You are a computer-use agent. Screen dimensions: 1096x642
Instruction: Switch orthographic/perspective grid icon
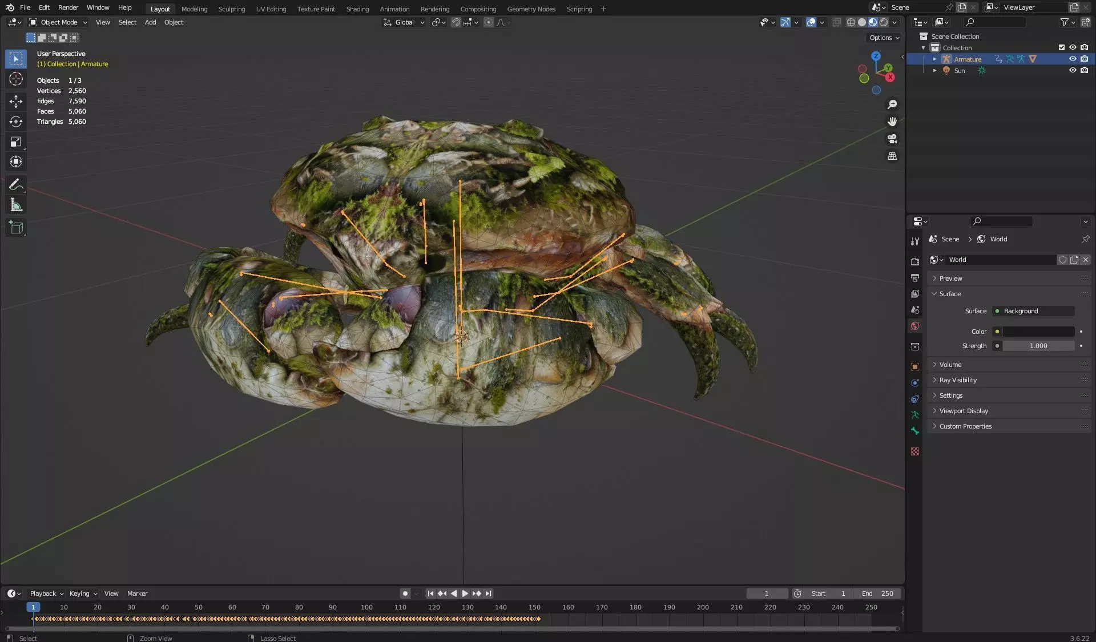point(892,156)
